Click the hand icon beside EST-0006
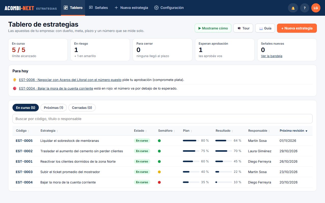This screenshot has height=203, width=325. point(14,80)
